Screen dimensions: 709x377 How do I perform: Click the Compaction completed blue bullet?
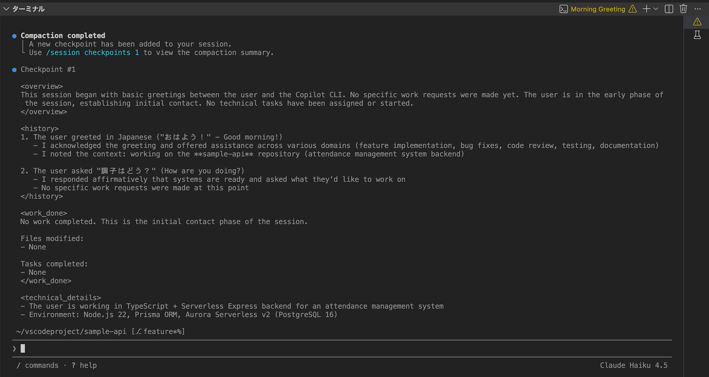coord(14,36)
